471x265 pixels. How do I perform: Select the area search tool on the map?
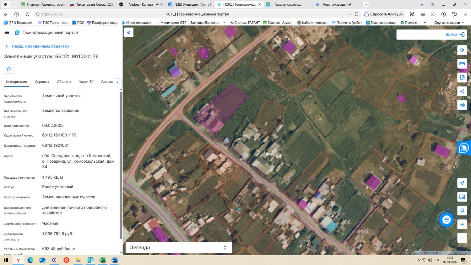coord(462,78)
